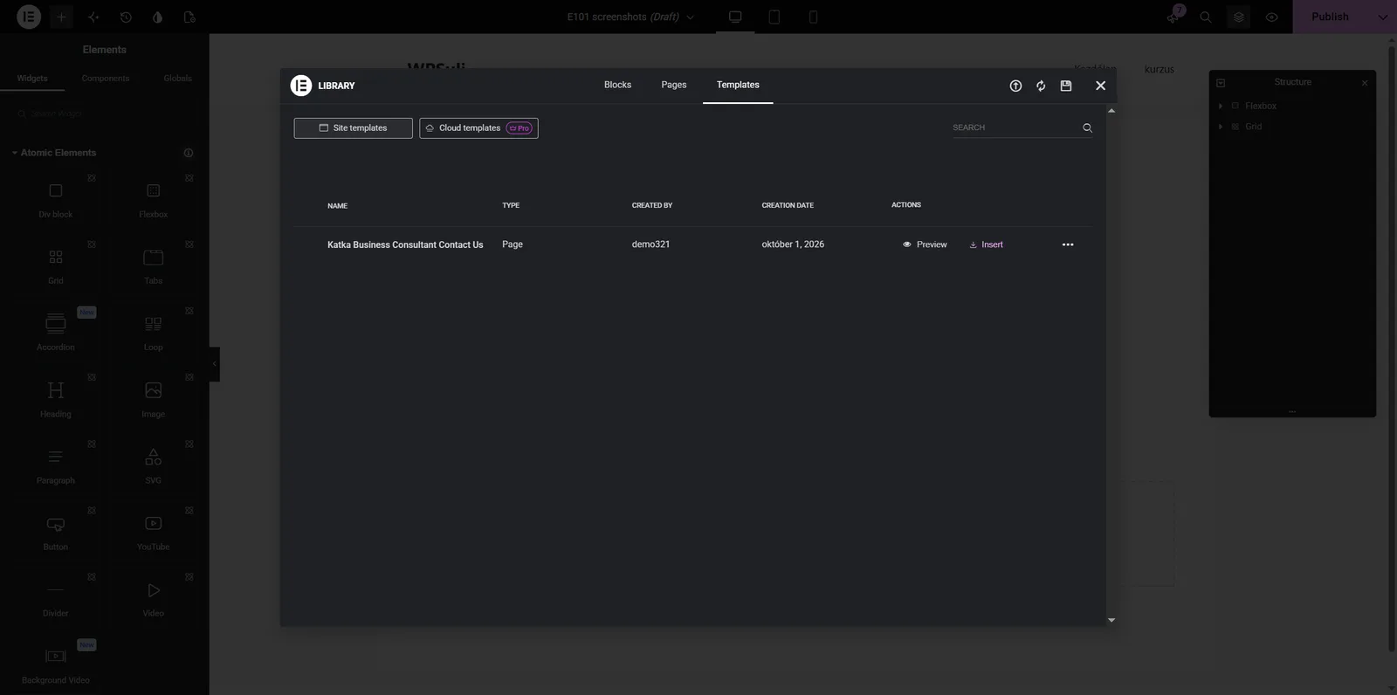The width and height of the screenshot is (1397, 695).
Task: Select the SVG widget
Action: click(x=153, y=464)
